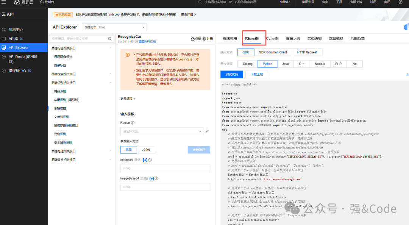This screenshot has width=409, height=225.
Task: Select 车辆识别（增强版） in the API list
Action: [67, 100]
